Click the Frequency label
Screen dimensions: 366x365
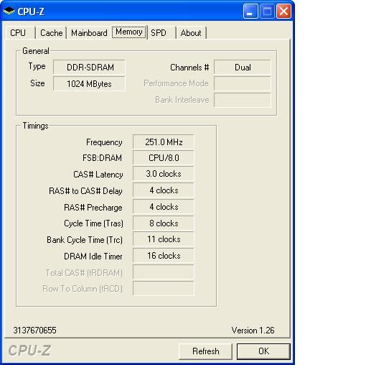(x=104, y=142)
